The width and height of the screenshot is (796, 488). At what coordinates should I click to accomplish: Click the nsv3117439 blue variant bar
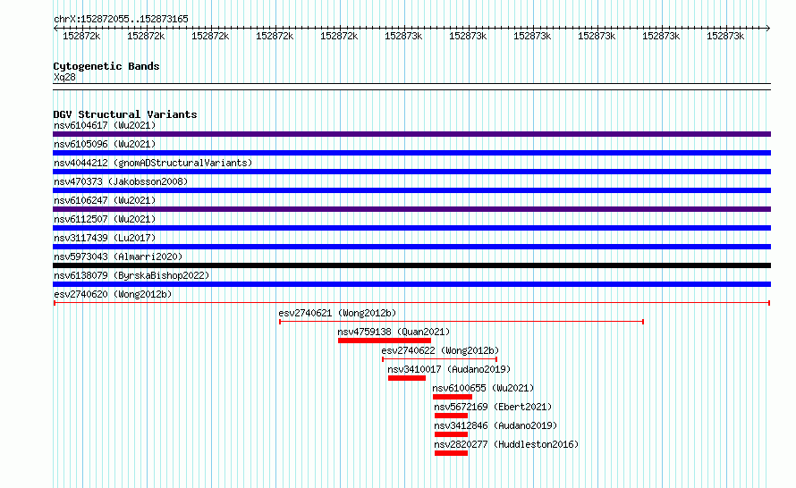[x=411, y=247]
